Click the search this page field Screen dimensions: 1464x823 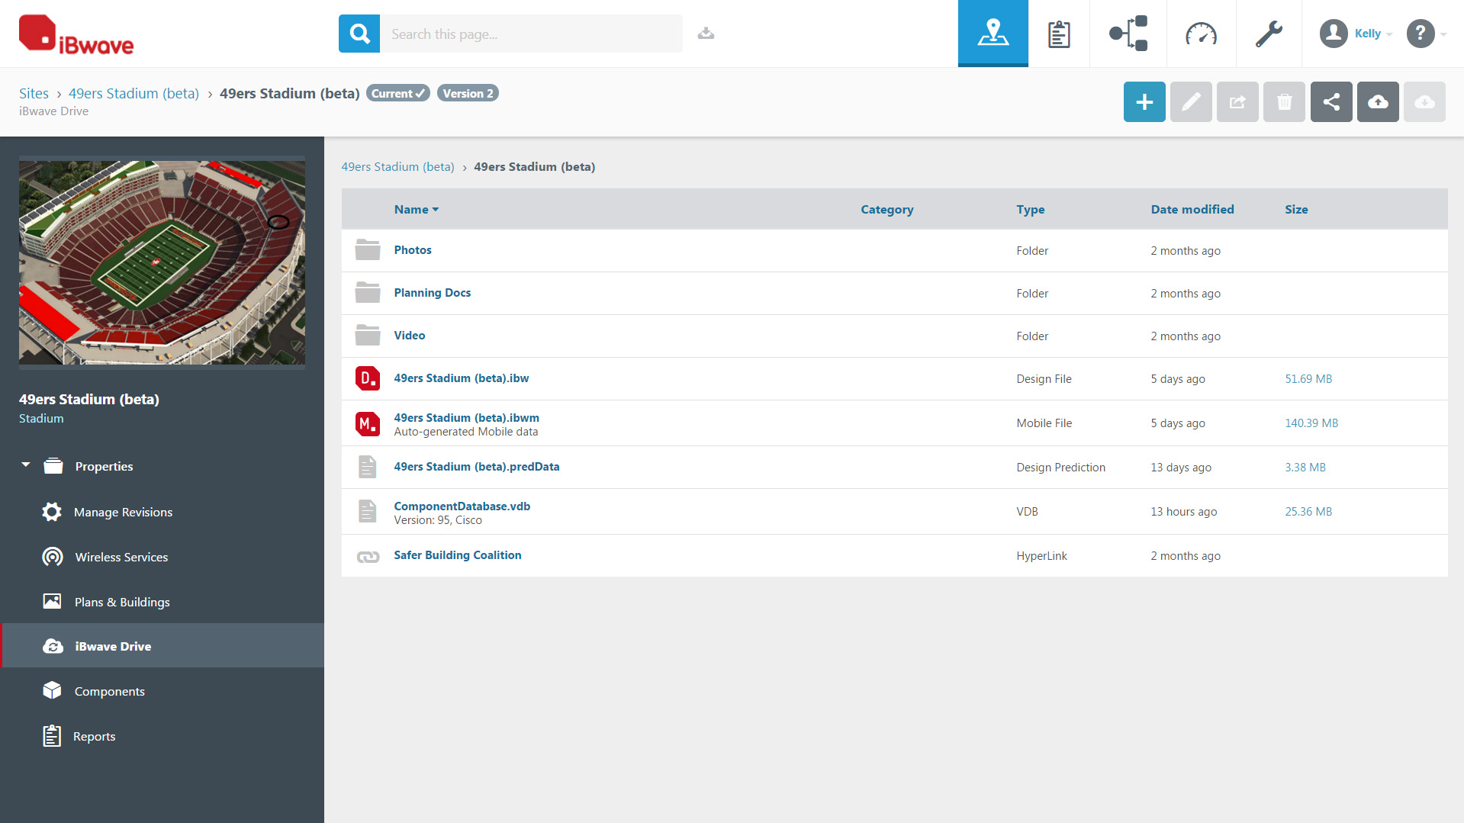click(x=531, y=34)
